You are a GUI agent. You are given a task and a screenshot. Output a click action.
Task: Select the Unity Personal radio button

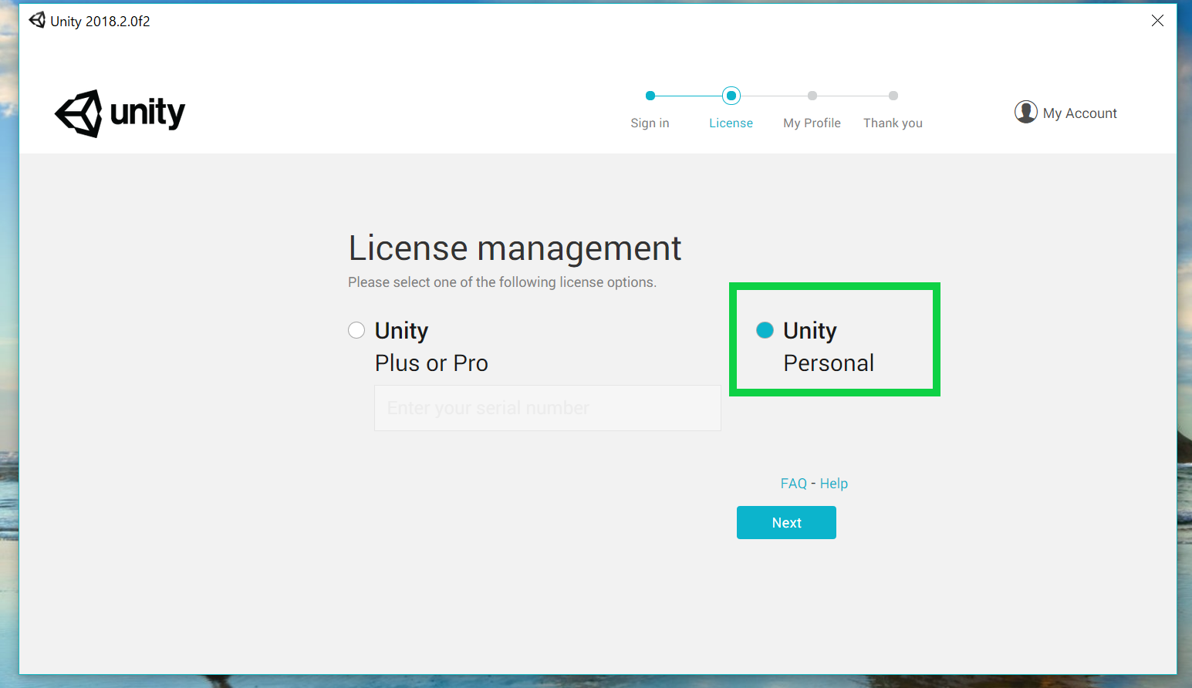point(765,330)
